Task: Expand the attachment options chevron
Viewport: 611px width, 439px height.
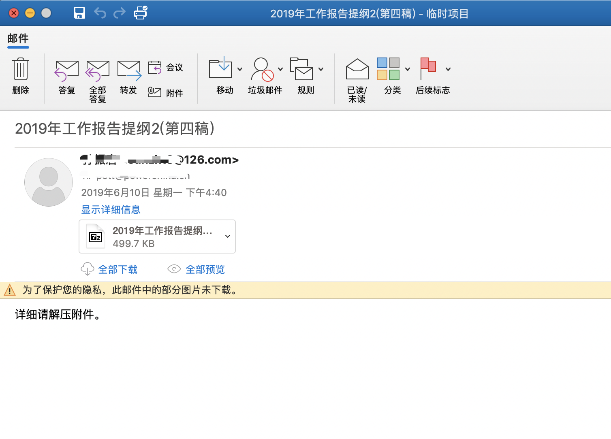Action: coord(228,237)
